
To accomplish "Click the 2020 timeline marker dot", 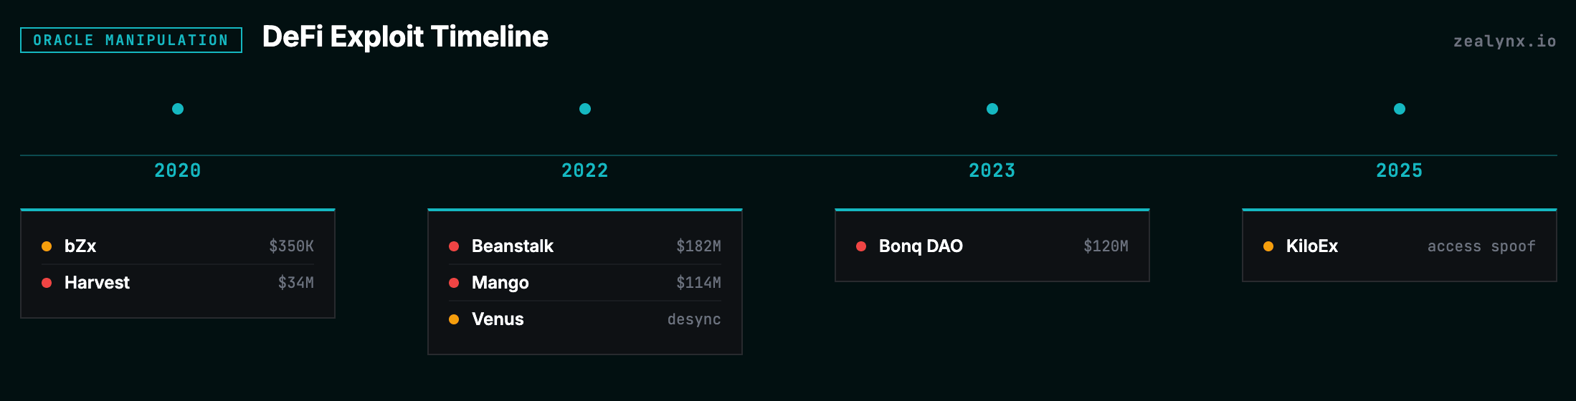I will tap(178, 109).
